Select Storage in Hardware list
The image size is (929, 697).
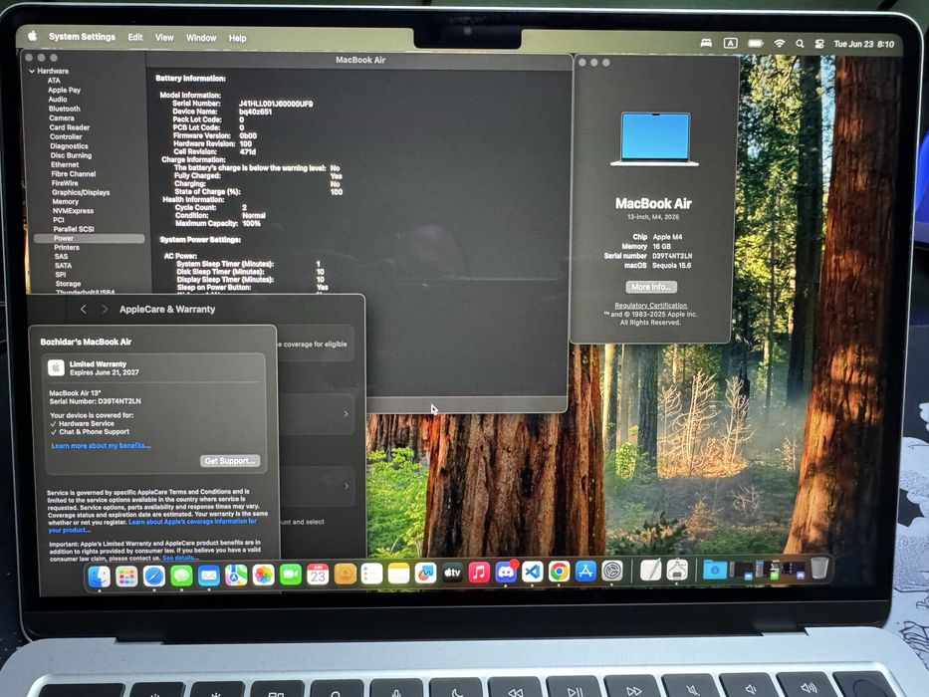tap(68, 284)
